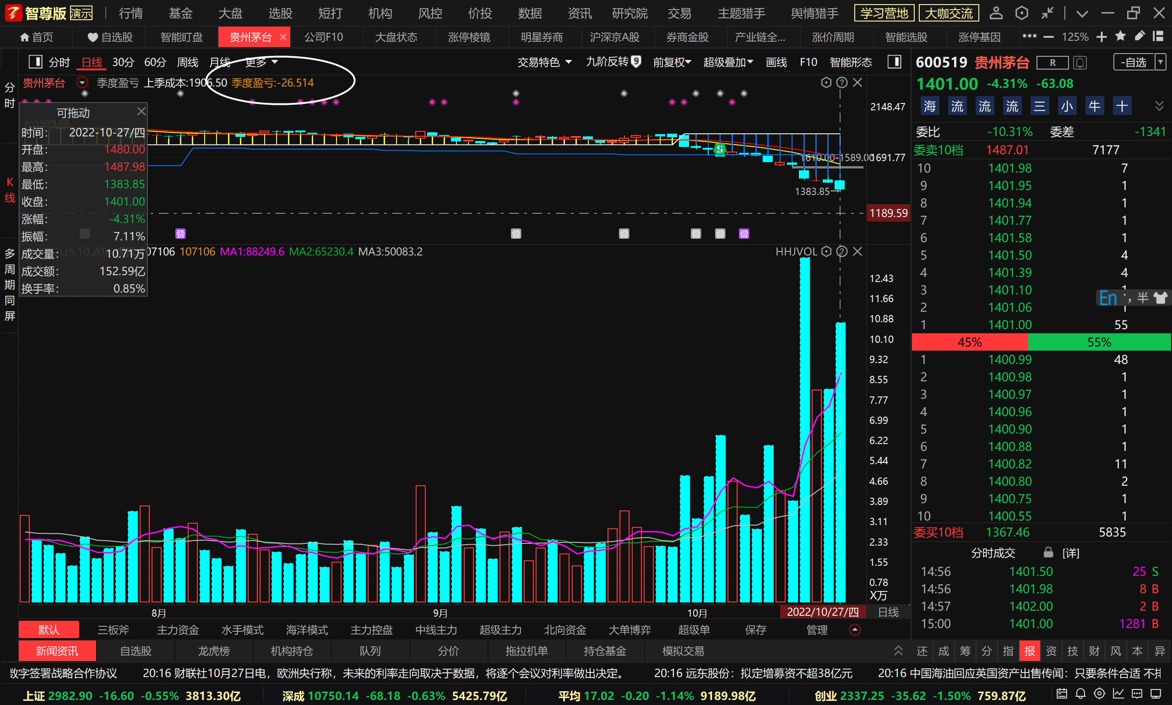Select 主力资金 indicator tab
1172x705 pixels.
(178, 629)
